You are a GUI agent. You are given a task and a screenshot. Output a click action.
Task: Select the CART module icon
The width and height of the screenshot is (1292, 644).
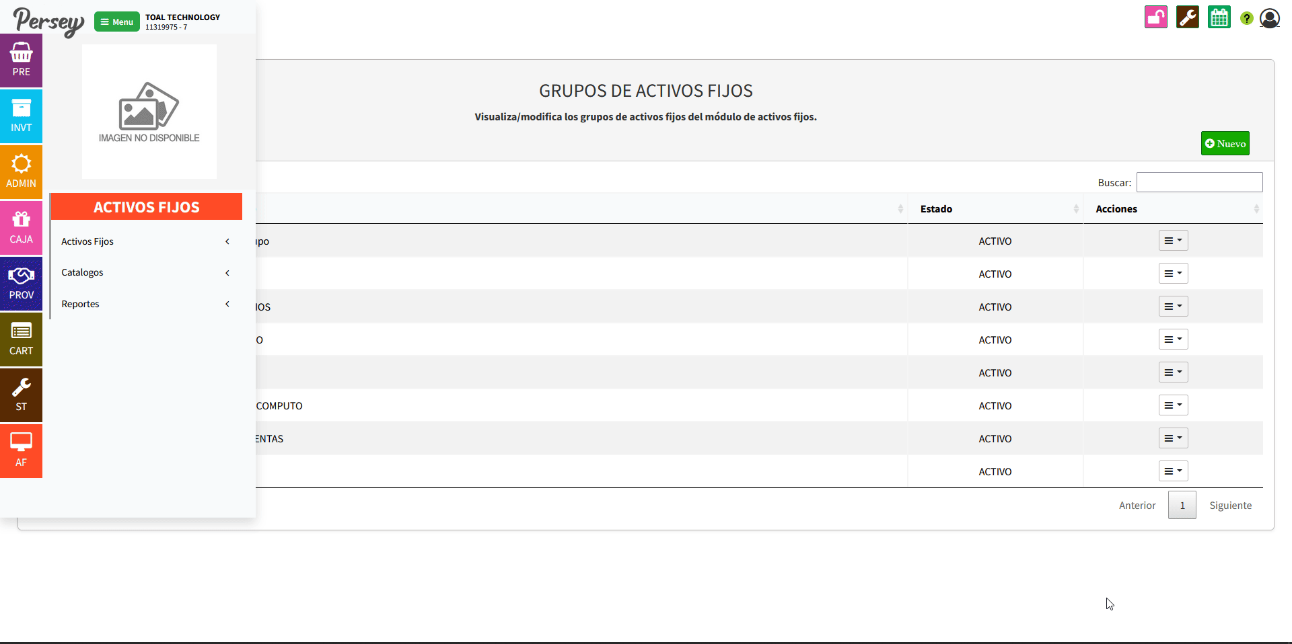(21, 339)
